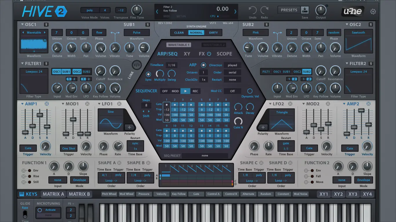Viewport: 396px width, 222px height.
Task: Click the Pitch Wheel mod source
Action: (109, 194)
